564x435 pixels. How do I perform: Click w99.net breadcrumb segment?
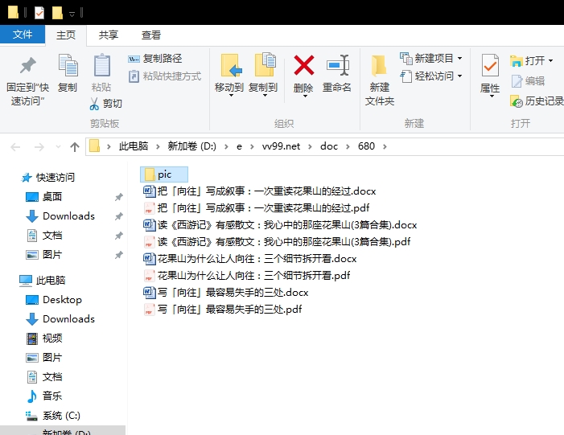281,146
